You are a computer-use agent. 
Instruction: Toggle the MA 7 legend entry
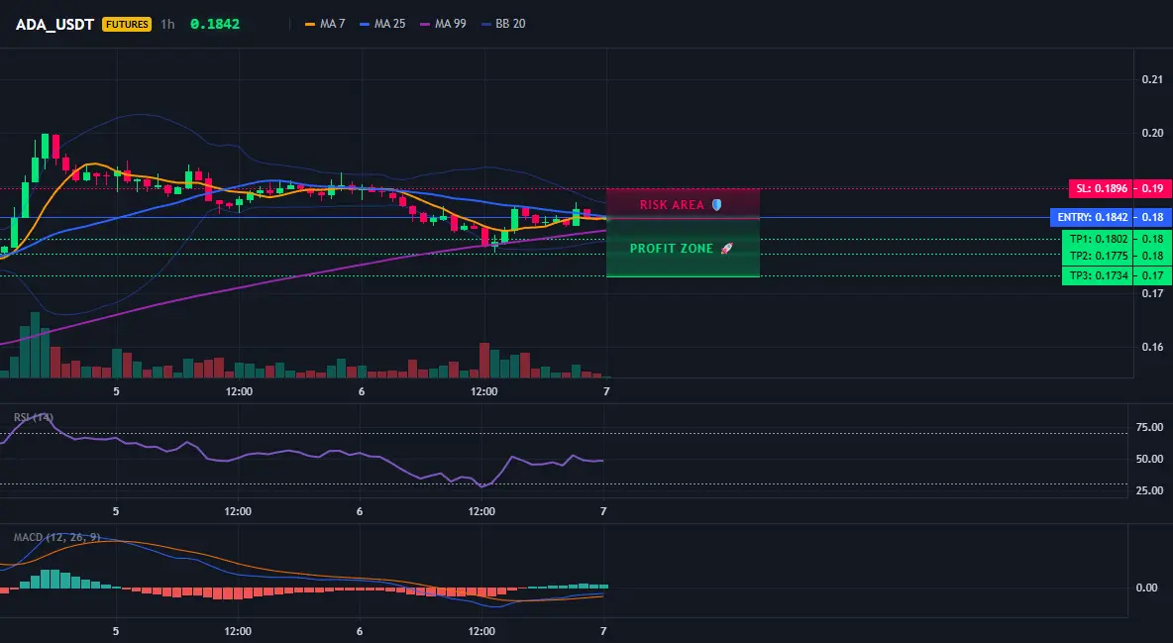click(325, 24)
